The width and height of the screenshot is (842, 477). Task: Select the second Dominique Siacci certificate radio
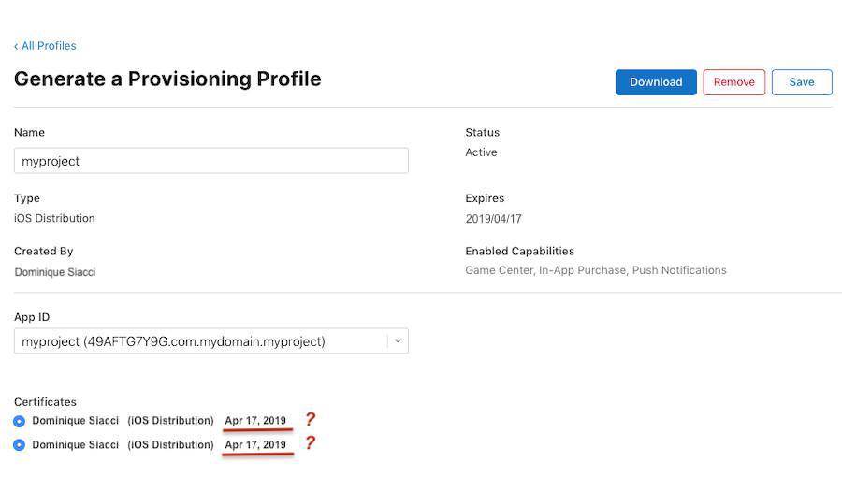[x=20, y=445]
